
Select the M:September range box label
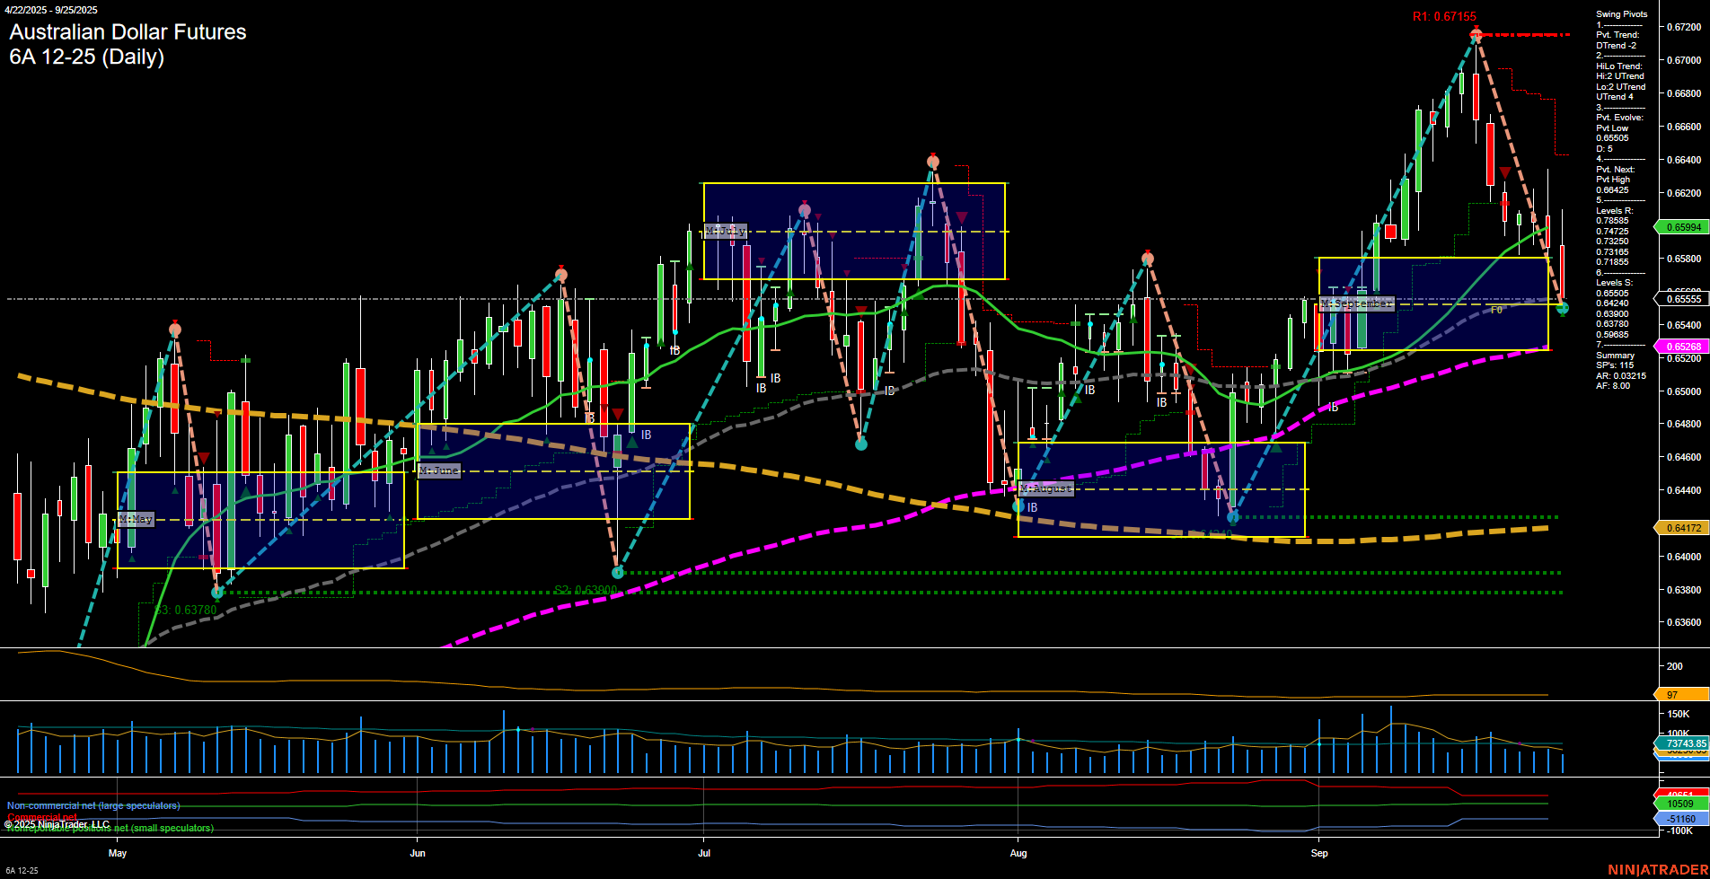point(1357,303)
